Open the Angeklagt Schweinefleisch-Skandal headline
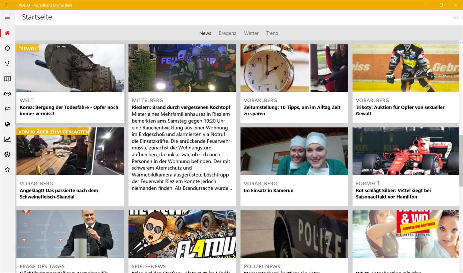Screen dimensions: 463x273 59,193
